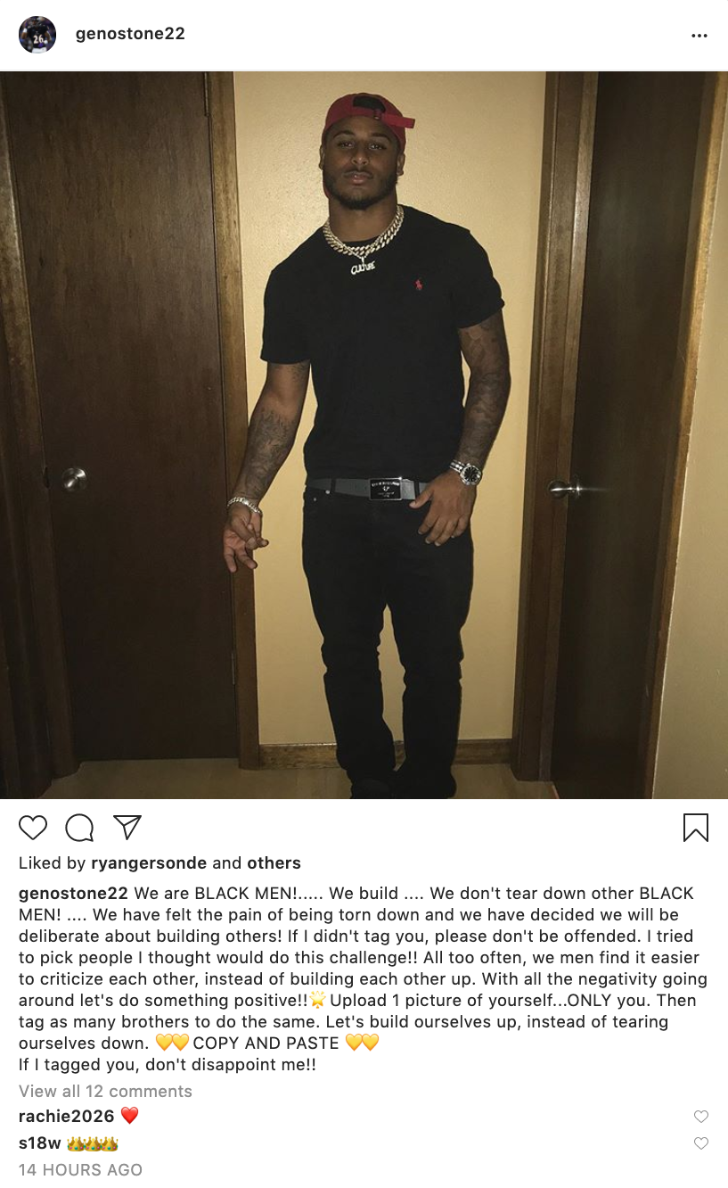Open genostone22 profile picture avatar

(37, 35)
